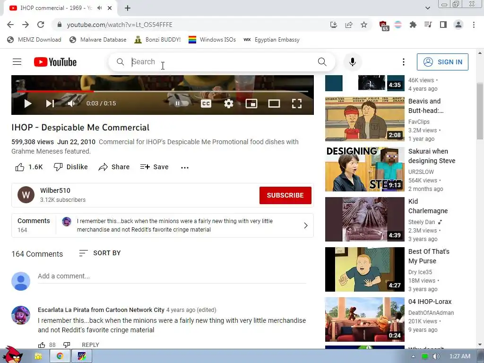This screenshot has width=484, height=363.
Task: Bookmark this page with star
Action: click(364, 25)
